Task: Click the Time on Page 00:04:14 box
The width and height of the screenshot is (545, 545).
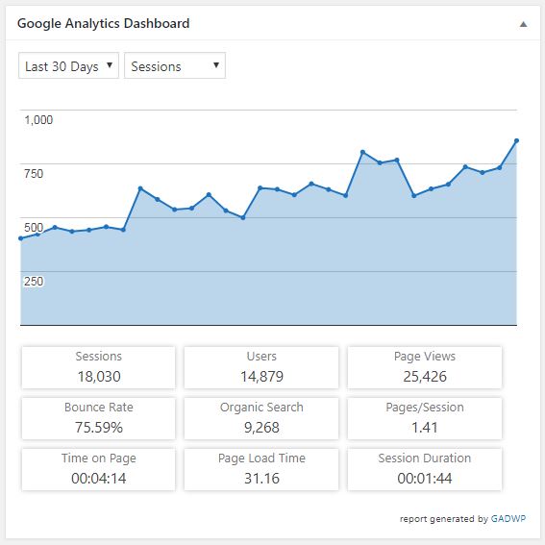Action: pos(98,469)
